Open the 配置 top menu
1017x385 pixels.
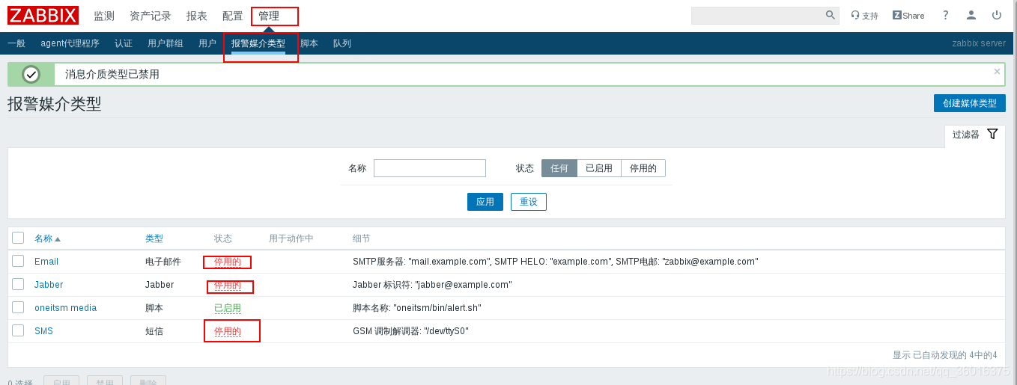233,16
